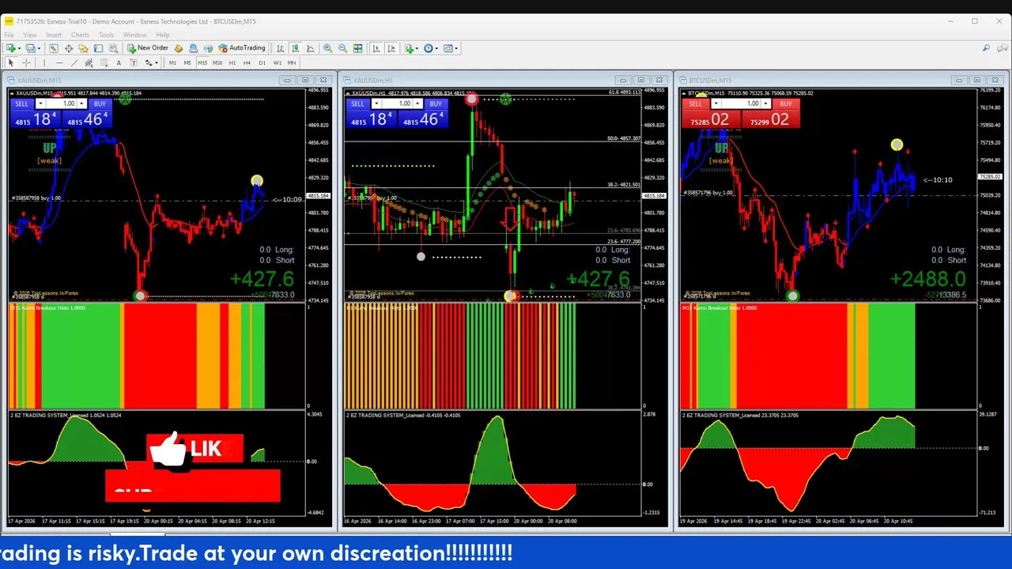The height and width of the screenshot is (569, 1012).
Task: Click the volume field on BTCUSDm chart
Action: click(x=740, y=104)
